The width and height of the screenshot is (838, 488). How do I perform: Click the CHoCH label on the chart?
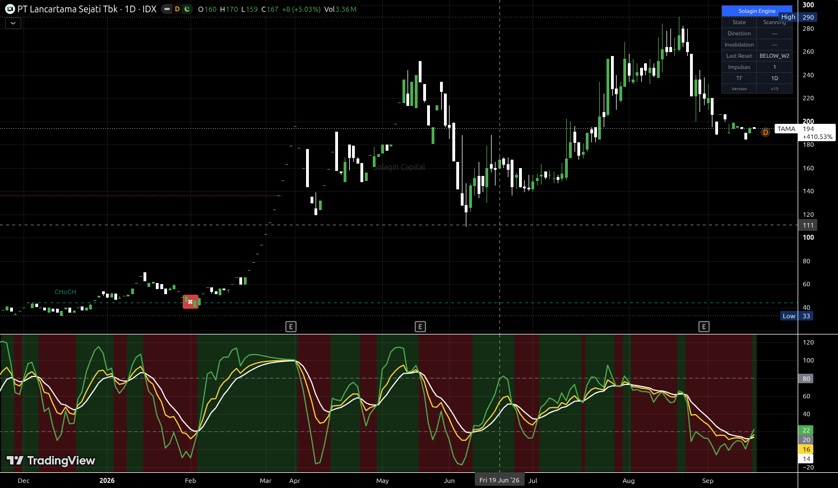tap(66, 292)
